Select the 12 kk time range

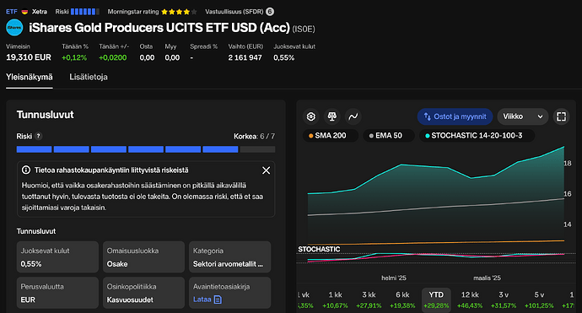[x=470, y=300]
